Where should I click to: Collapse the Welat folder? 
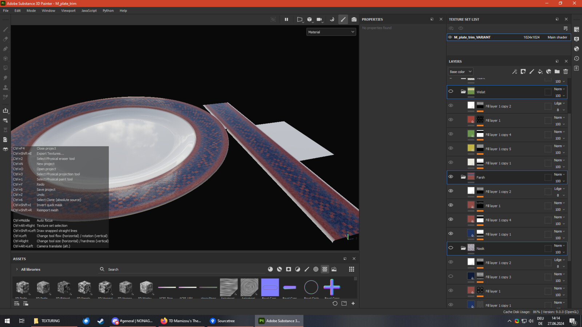(463, 92)
